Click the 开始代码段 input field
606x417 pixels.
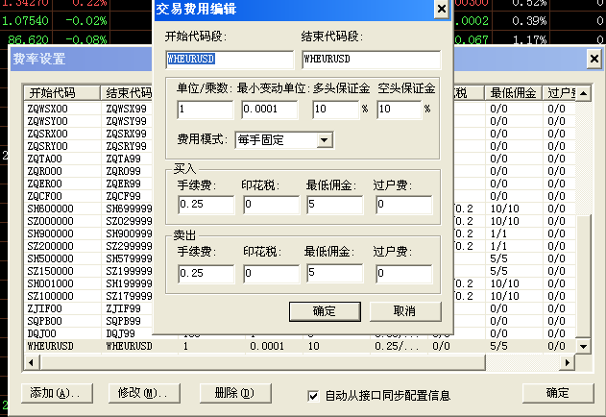click(x=229, y=60)
